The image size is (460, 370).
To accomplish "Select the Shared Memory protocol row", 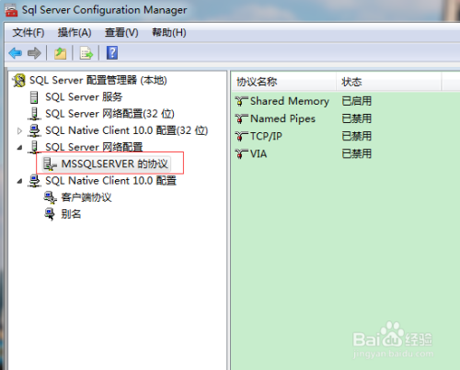I will pos(290,101).
